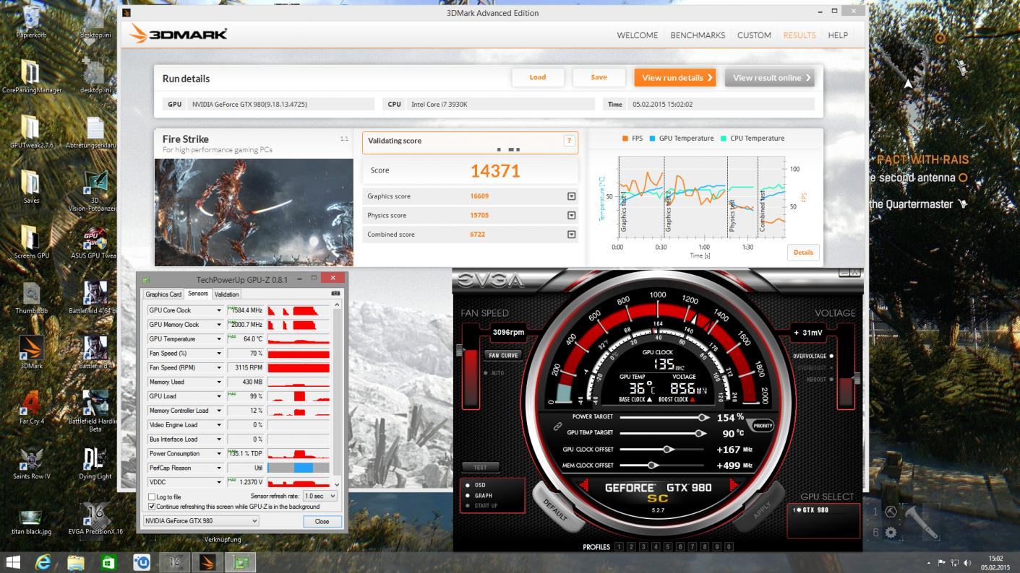The height and width of the screenshot is (573, 1020).
Task: Open File Explorer from the taskbar
Action: click(76, 562)
